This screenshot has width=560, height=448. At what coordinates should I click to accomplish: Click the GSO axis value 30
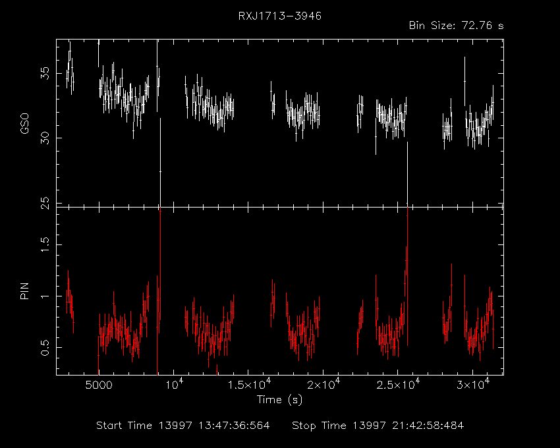tap(45, 138)
